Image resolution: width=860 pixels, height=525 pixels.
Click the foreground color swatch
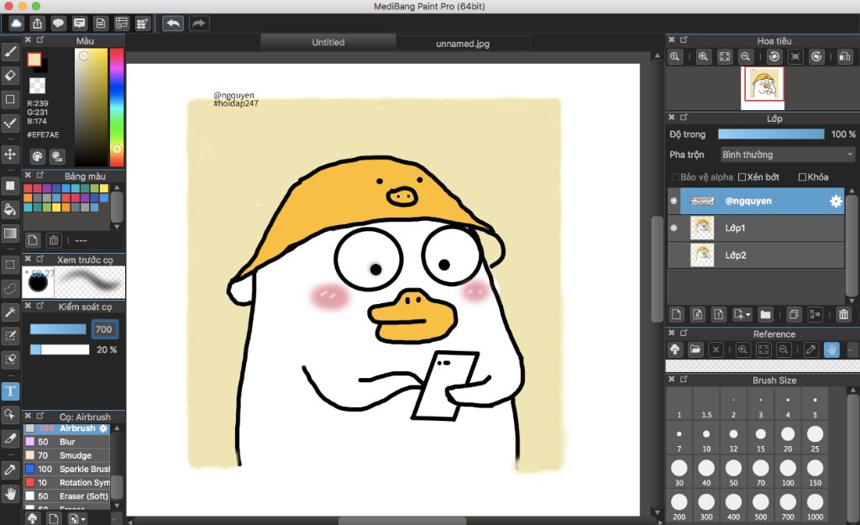click(x=34, y=60)
